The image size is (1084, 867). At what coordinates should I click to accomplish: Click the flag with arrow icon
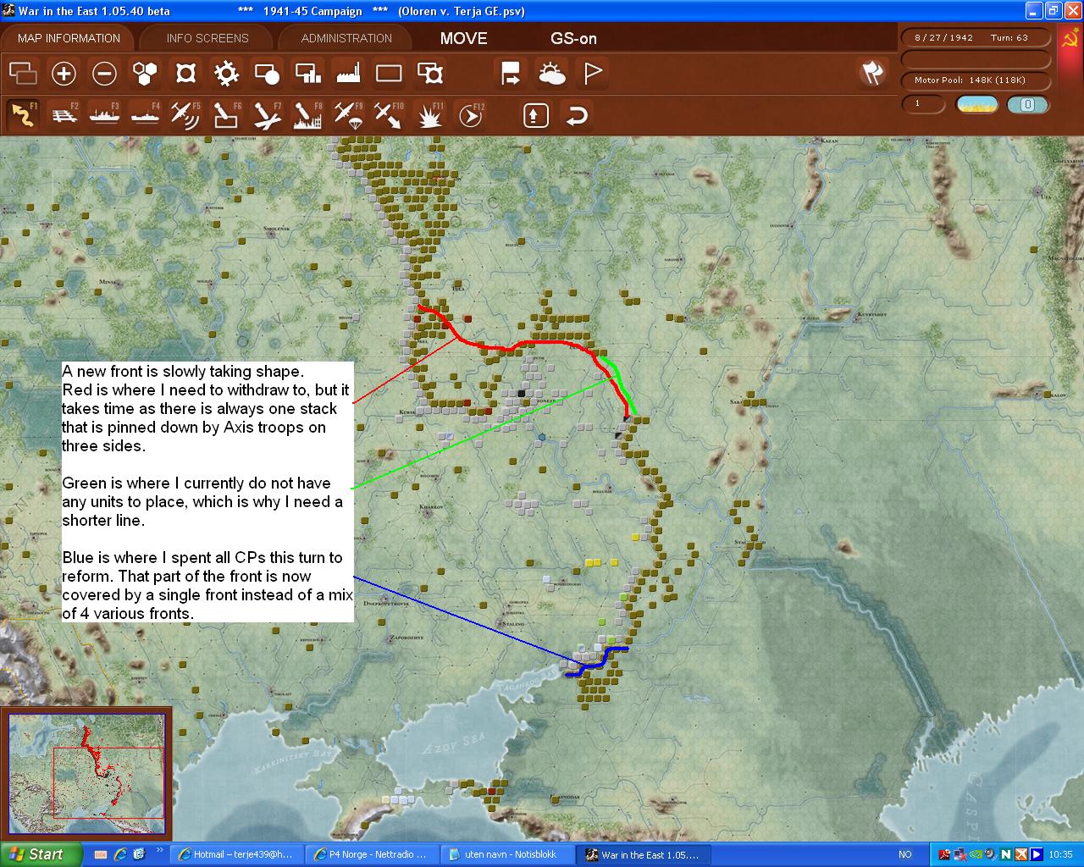[x=511, y=74]
